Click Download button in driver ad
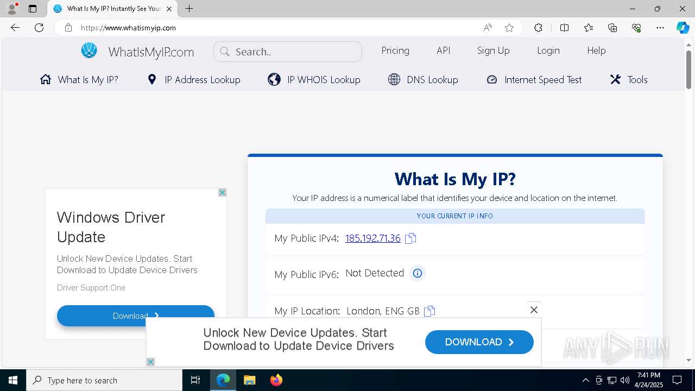This screenshot has width=695, height=391. [x=136, y=316]
